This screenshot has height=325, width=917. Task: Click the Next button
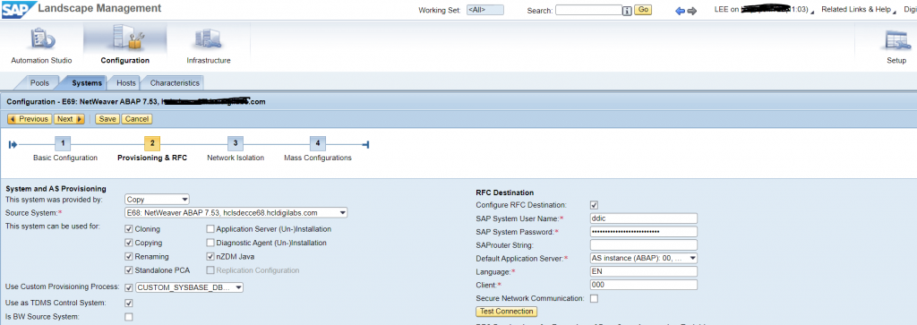coord(69,119)
